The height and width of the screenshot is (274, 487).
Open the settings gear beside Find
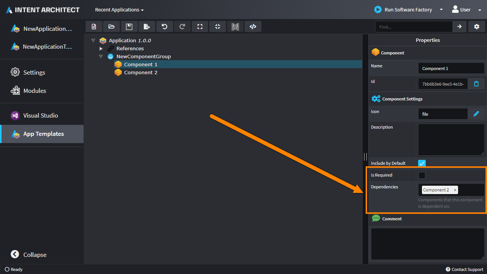coord(476,27)
